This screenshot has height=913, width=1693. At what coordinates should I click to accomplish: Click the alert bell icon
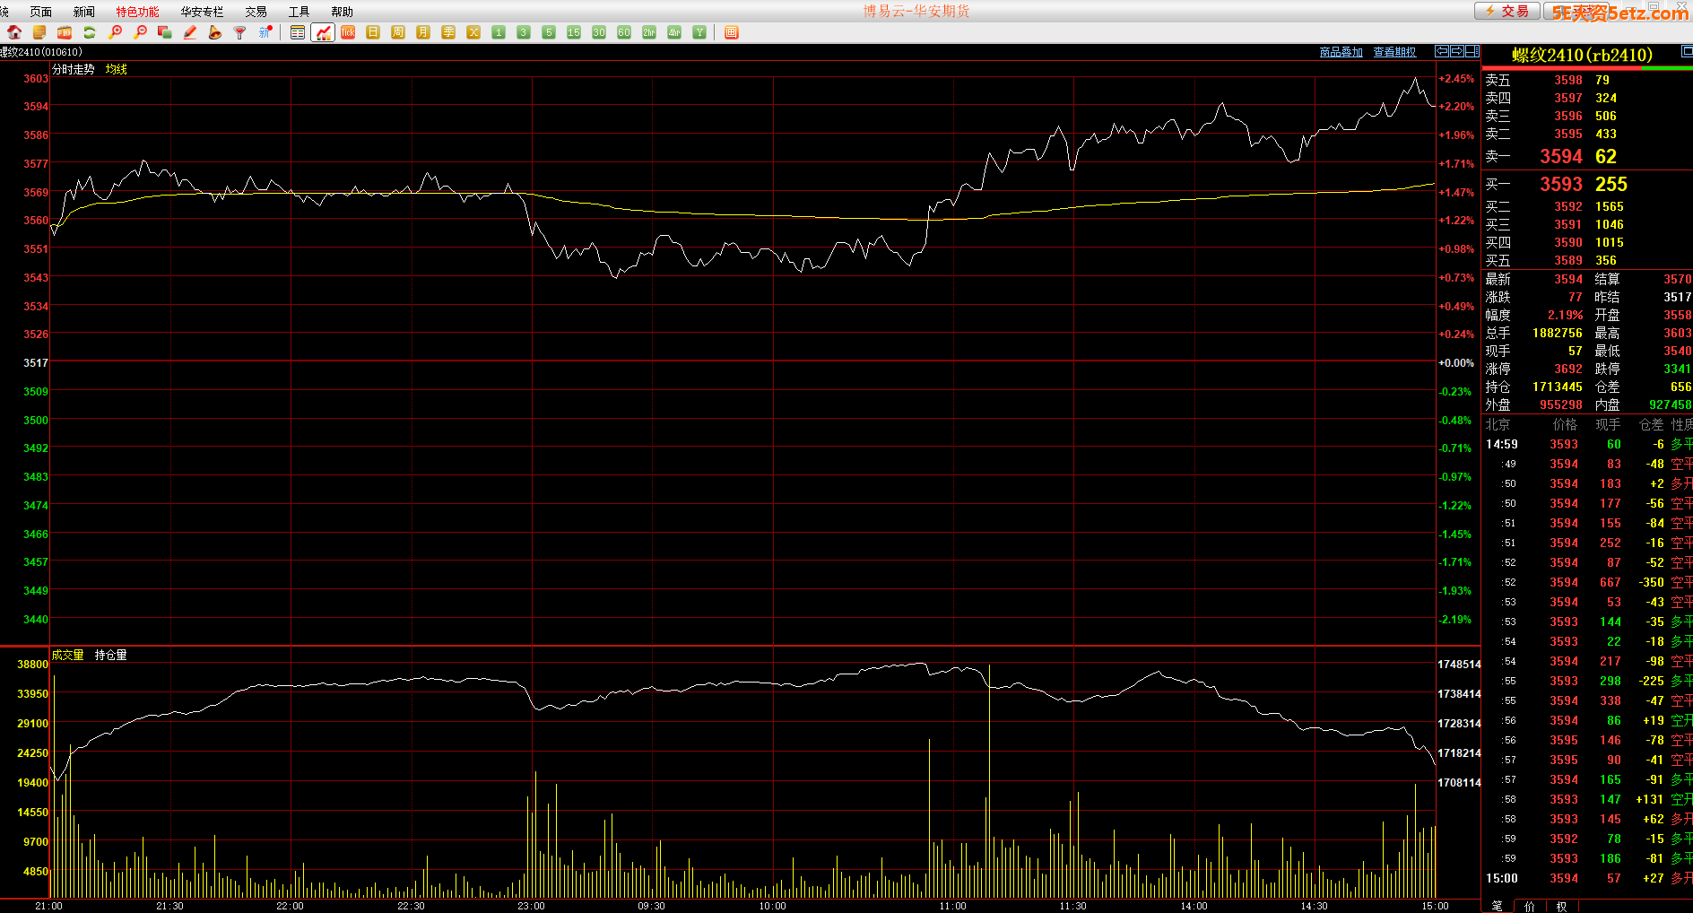[x=215, y=32]
